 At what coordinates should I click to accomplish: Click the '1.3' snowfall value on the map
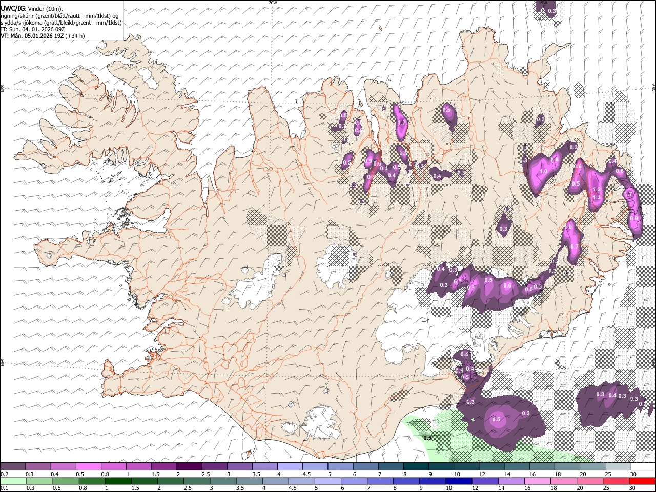coord(596,197)
